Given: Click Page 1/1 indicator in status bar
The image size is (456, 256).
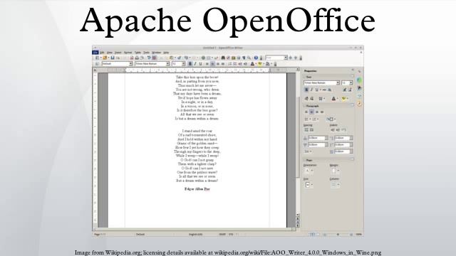Looking at the screenshot, I should point(100,234).
